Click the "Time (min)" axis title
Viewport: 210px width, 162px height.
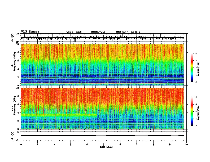(106, 147)
